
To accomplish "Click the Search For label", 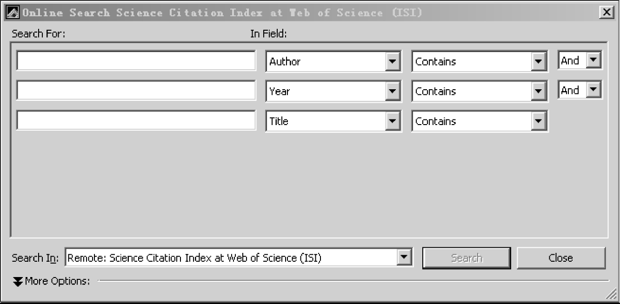I will (39, 34).
